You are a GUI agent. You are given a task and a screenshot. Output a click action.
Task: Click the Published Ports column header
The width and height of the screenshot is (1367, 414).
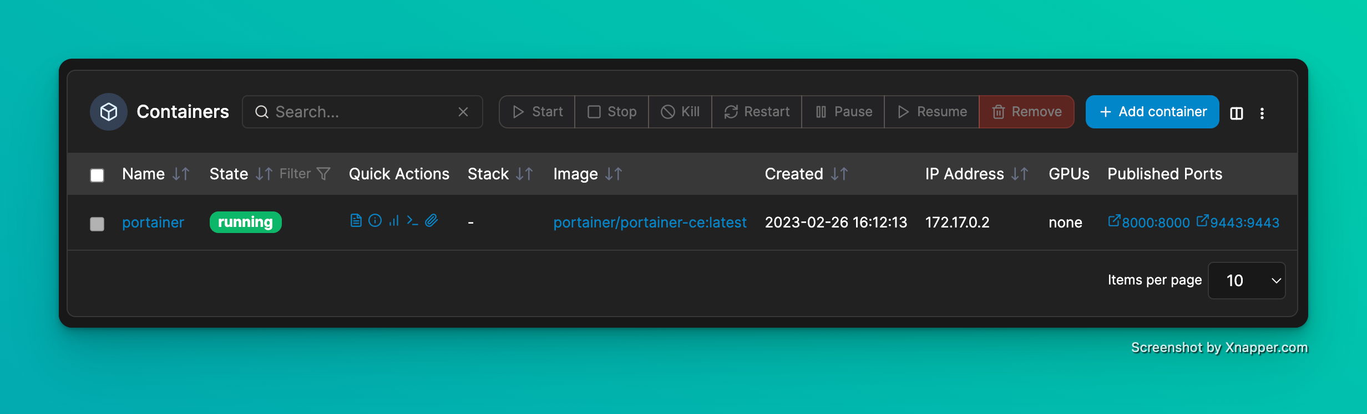click(1165, 174)
